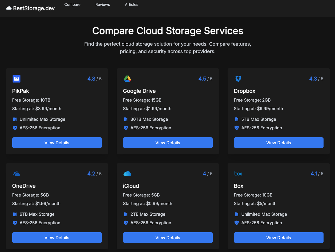Click 'Free Storage: 2GB' text
This screenshot has width=335, height=252.
tap(252, 100)
